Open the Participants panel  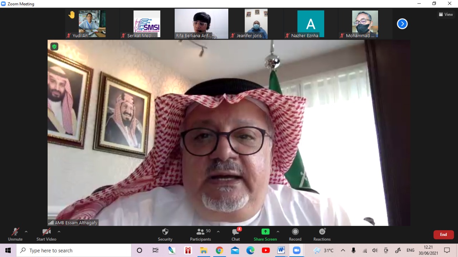(200, 234)
